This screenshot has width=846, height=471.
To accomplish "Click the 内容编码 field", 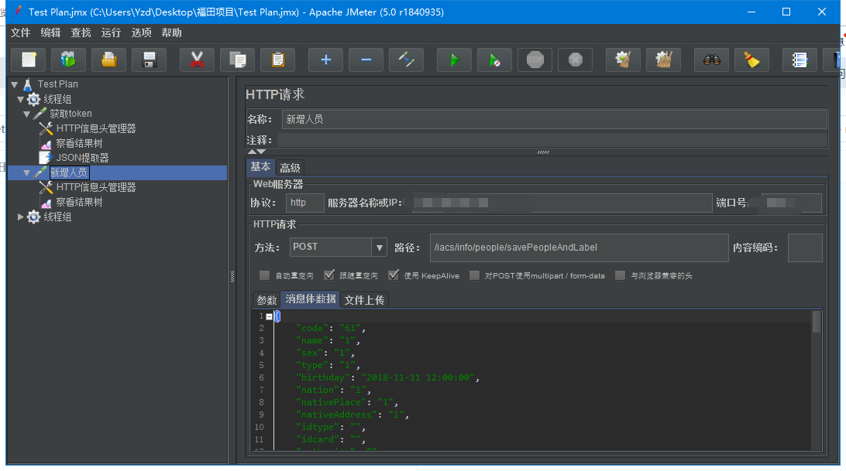I will (x=805, y=247).
